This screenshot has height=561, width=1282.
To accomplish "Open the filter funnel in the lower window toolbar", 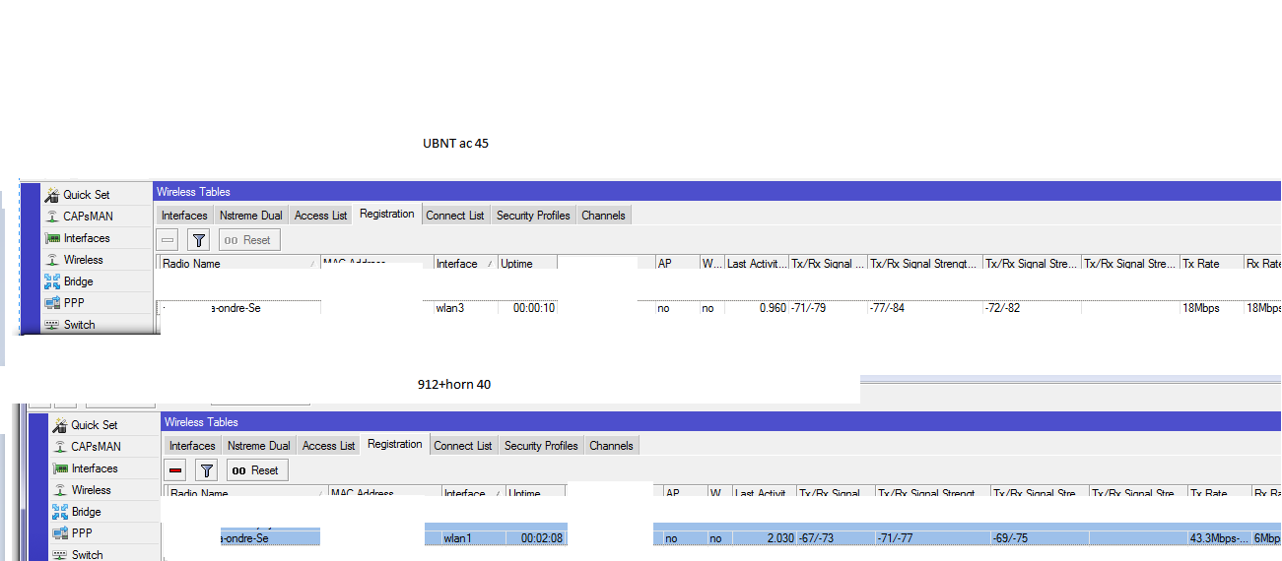I will 207,470.
